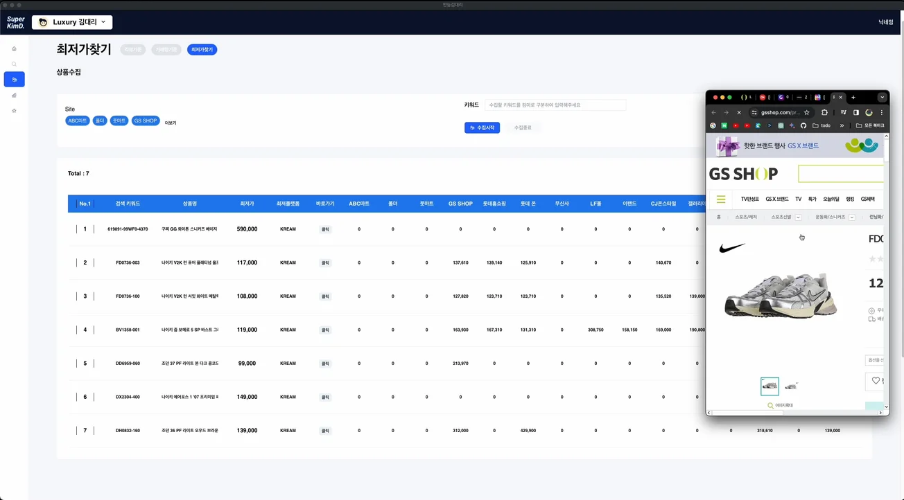904x500 pixels.
Task: Click the gsshop.com address bar
Action: point(781,112)
